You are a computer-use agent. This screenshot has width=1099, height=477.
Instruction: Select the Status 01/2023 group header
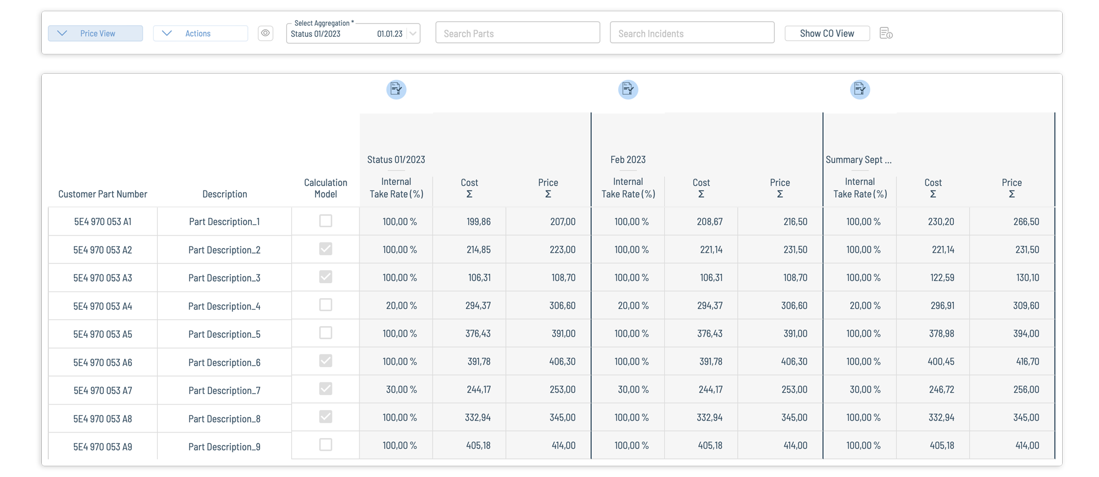pyautogui.click(x=396, y=160)
